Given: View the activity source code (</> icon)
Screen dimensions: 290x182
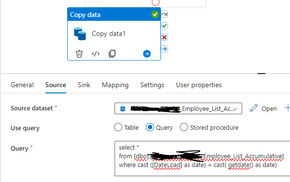Looking at the screenshot, I should (x=96, y=54).
